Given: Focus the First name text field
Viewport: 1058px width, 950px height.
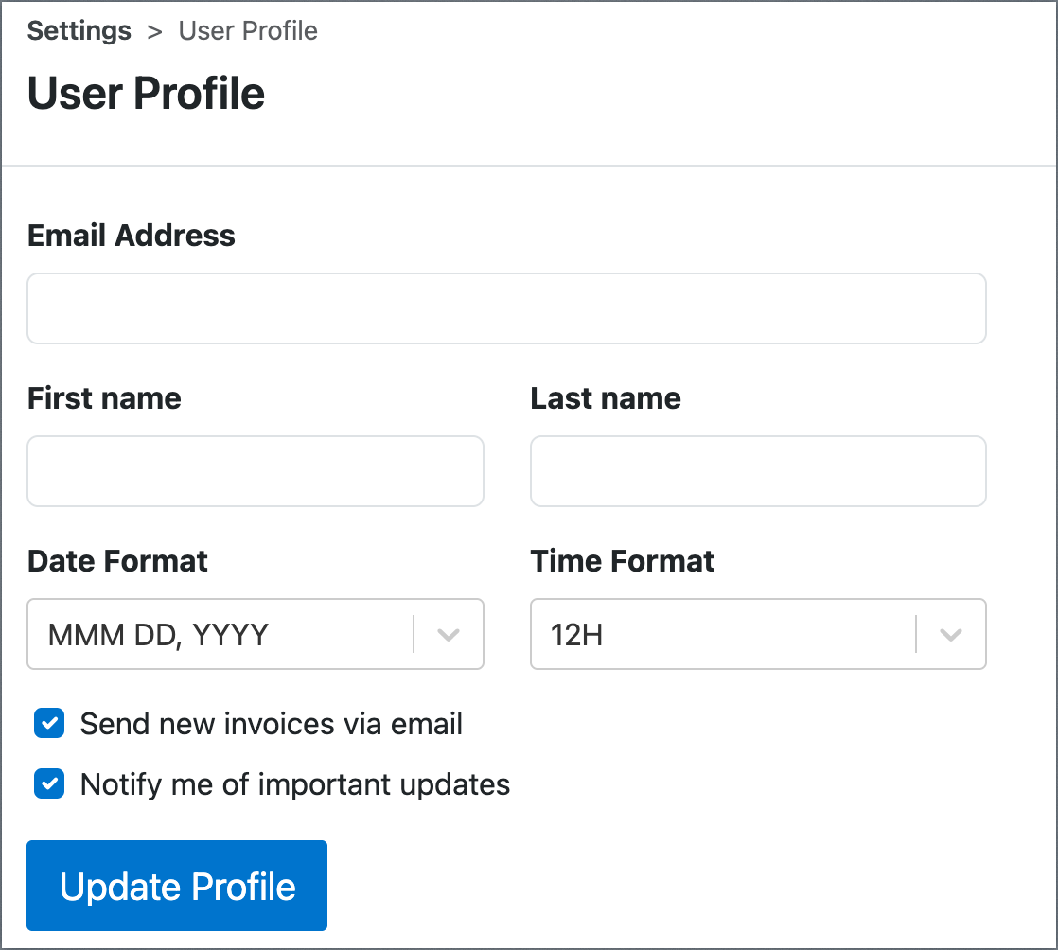Looking at the screenshot, I should pyautogui.click(x=256, y=471).
